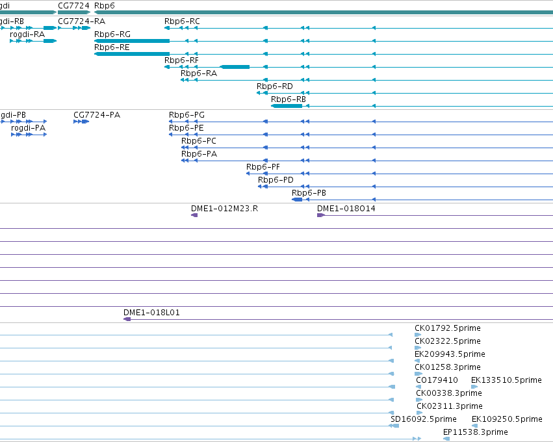
Task: Select the CG7724-RA transcript label
Action: (81, 21)
